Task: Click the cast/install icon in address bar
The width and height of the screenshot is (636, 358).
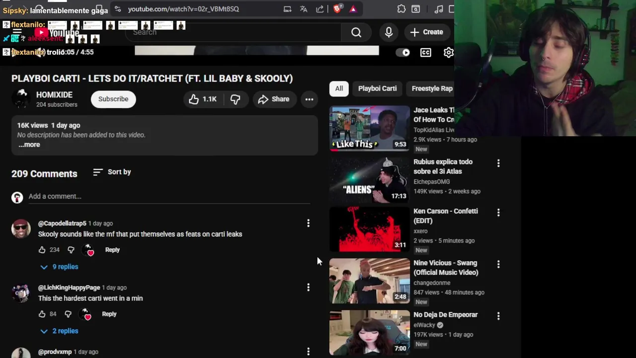Action: (x=287, y=9)
